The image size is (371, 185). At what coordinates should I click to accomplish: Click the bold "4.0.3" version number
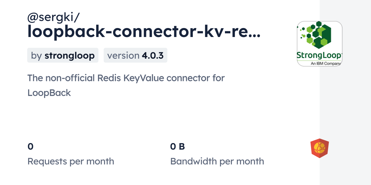point(153,55)
